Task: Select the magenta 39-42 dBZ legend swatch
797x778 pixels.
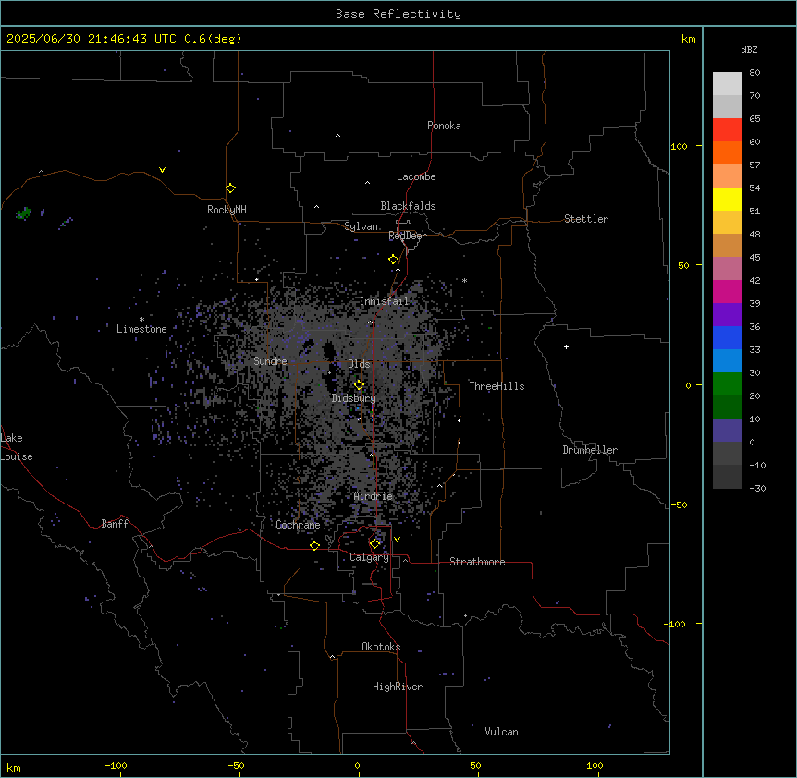Action: click(727, 291)
